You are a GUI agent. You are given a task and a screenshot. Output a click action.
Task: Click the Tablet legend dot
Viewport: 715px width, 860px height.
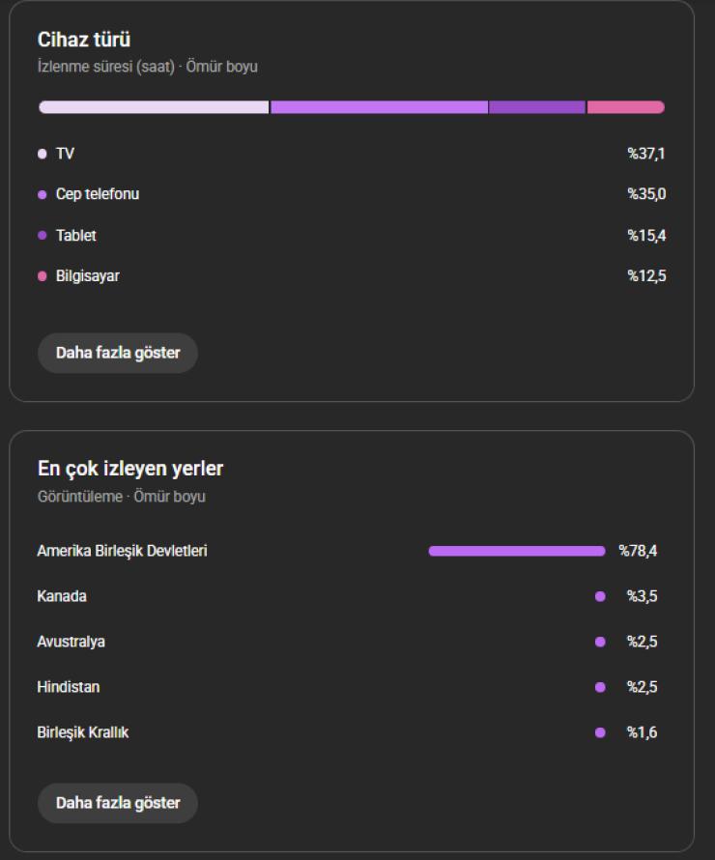pyautogui.click(x=42, y=236)
